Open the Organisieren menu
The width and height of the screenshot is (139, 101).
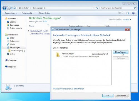tap(11, 13)
